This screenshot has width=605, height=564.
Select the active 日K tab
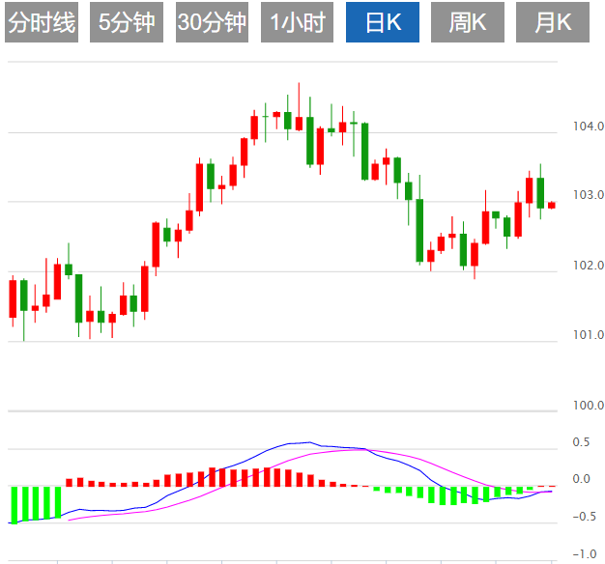(383, 22)
